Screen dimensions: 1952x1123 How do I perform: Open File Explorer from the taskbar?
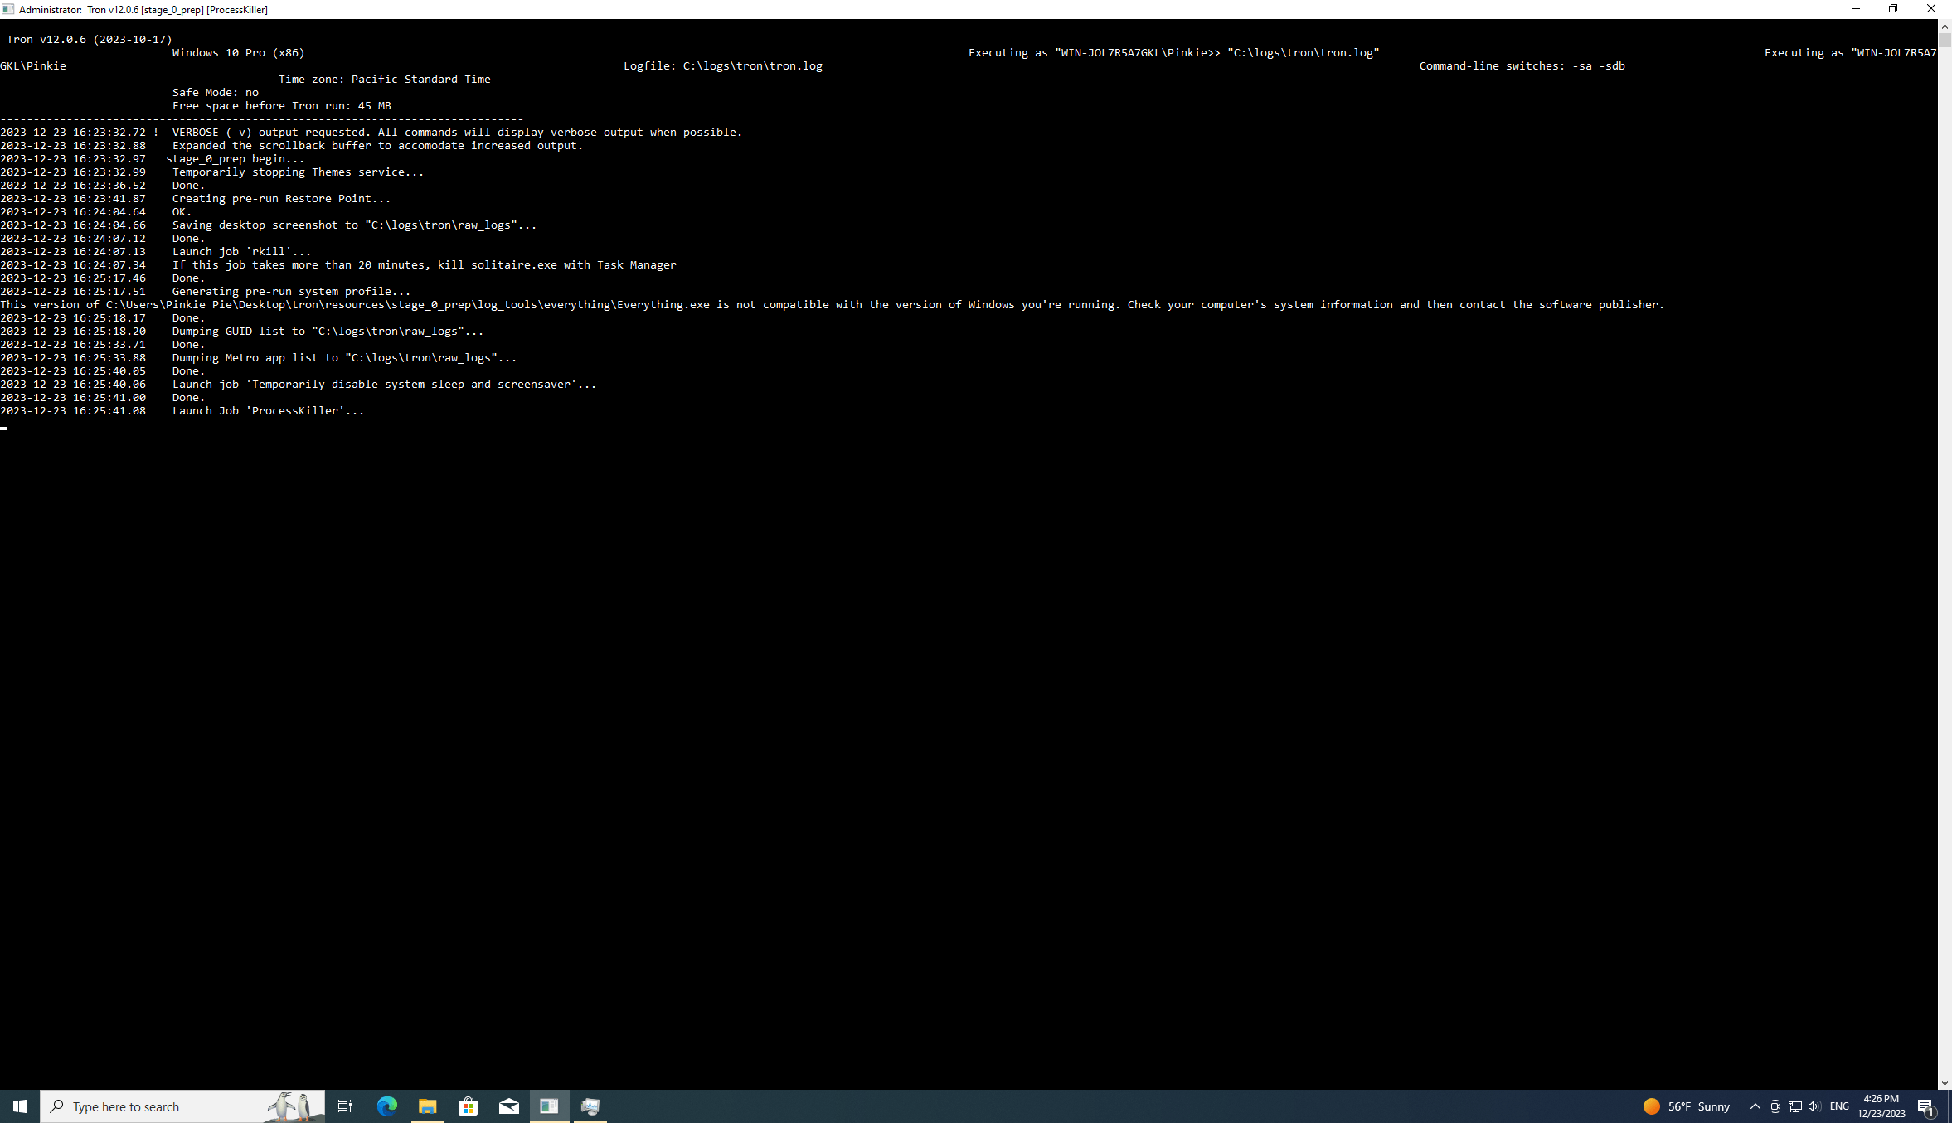pyautogui.click(x=427, y=1106)
